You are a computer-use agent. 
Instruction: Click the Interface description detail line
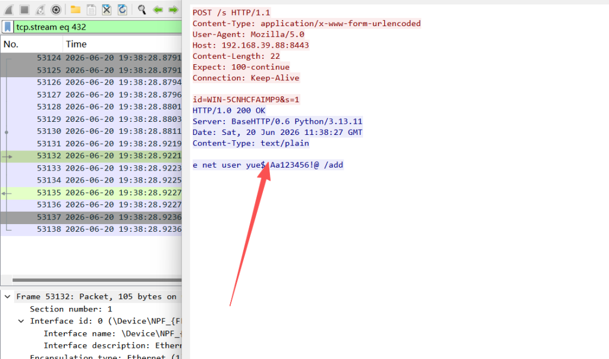[112, 345]
